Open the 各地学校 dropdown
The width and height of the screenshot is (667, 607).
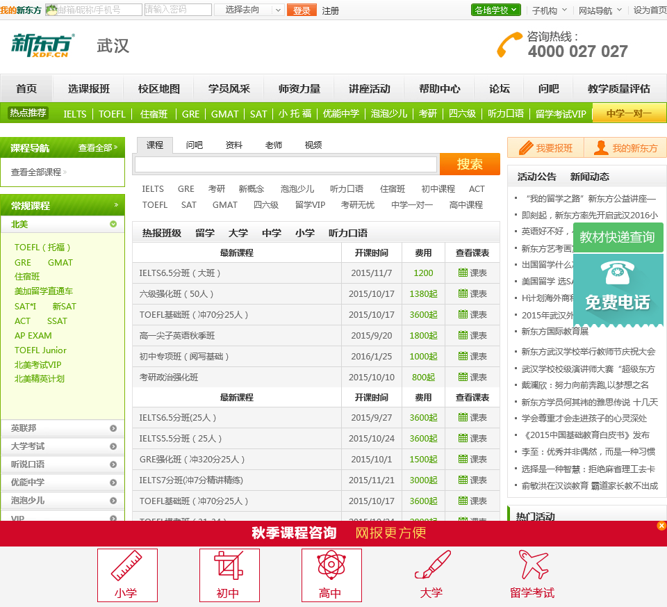click(495, 10)
